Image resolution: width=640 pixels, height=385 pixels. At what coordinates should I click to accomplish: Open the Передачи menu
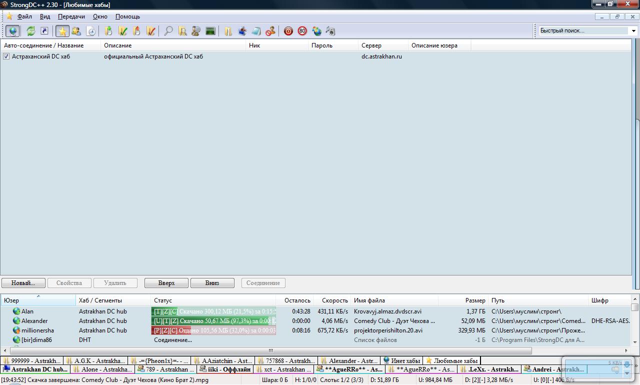pyautogui.click(x=71, y=16)
